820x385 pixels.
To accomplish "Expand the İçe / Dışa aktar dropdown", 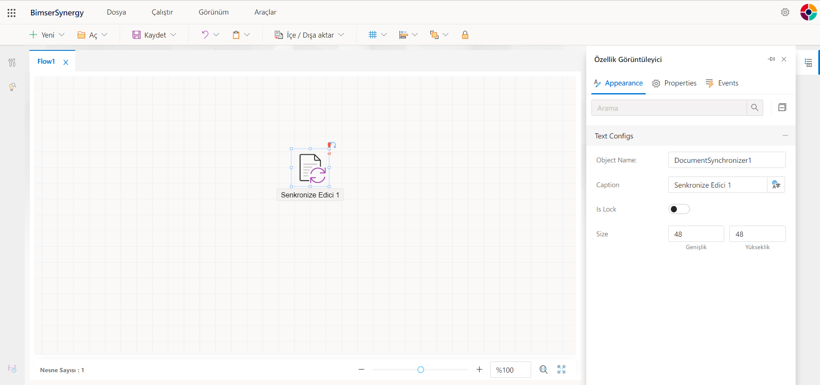I will pos(341,35).
